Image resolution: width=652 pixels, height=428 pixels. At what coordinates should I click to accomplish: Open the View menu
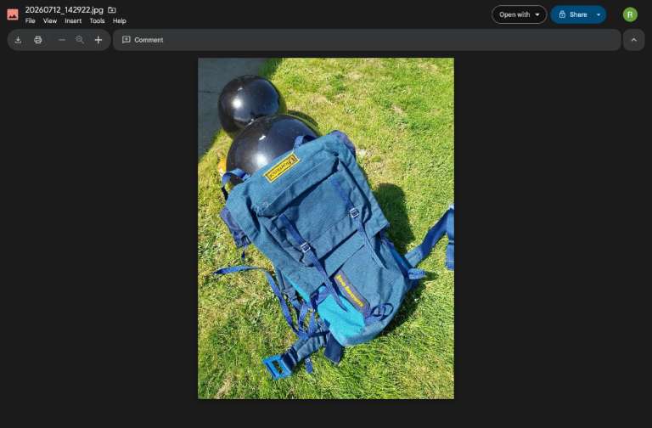tap(50, 20)
